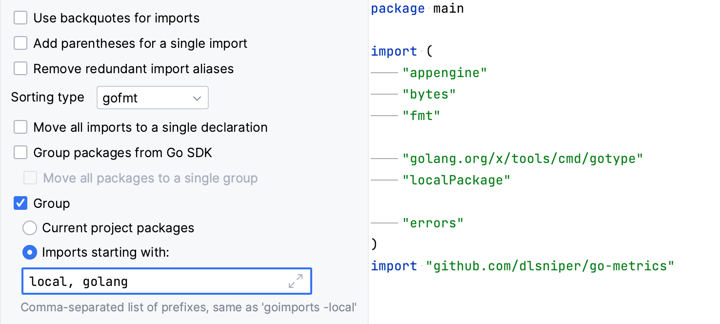This screenshot has height=324, width=720.
Task: Select Current project packages radio button
Action: (x=30, y=228)
